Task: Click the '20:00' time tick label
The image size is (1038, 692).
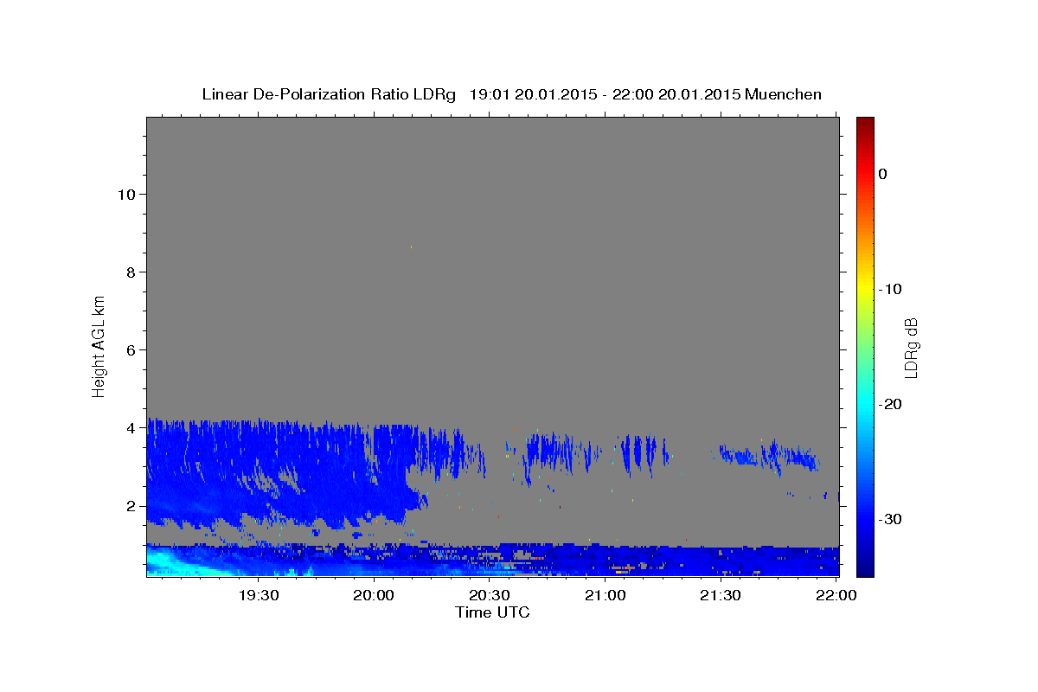Action: click(x=375, y=596)
